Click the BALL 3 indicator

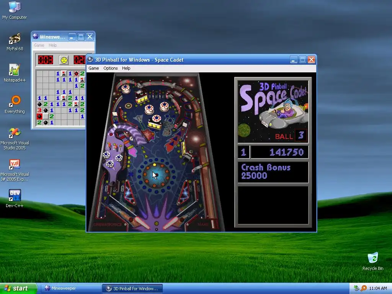click(x=291, y=136)
